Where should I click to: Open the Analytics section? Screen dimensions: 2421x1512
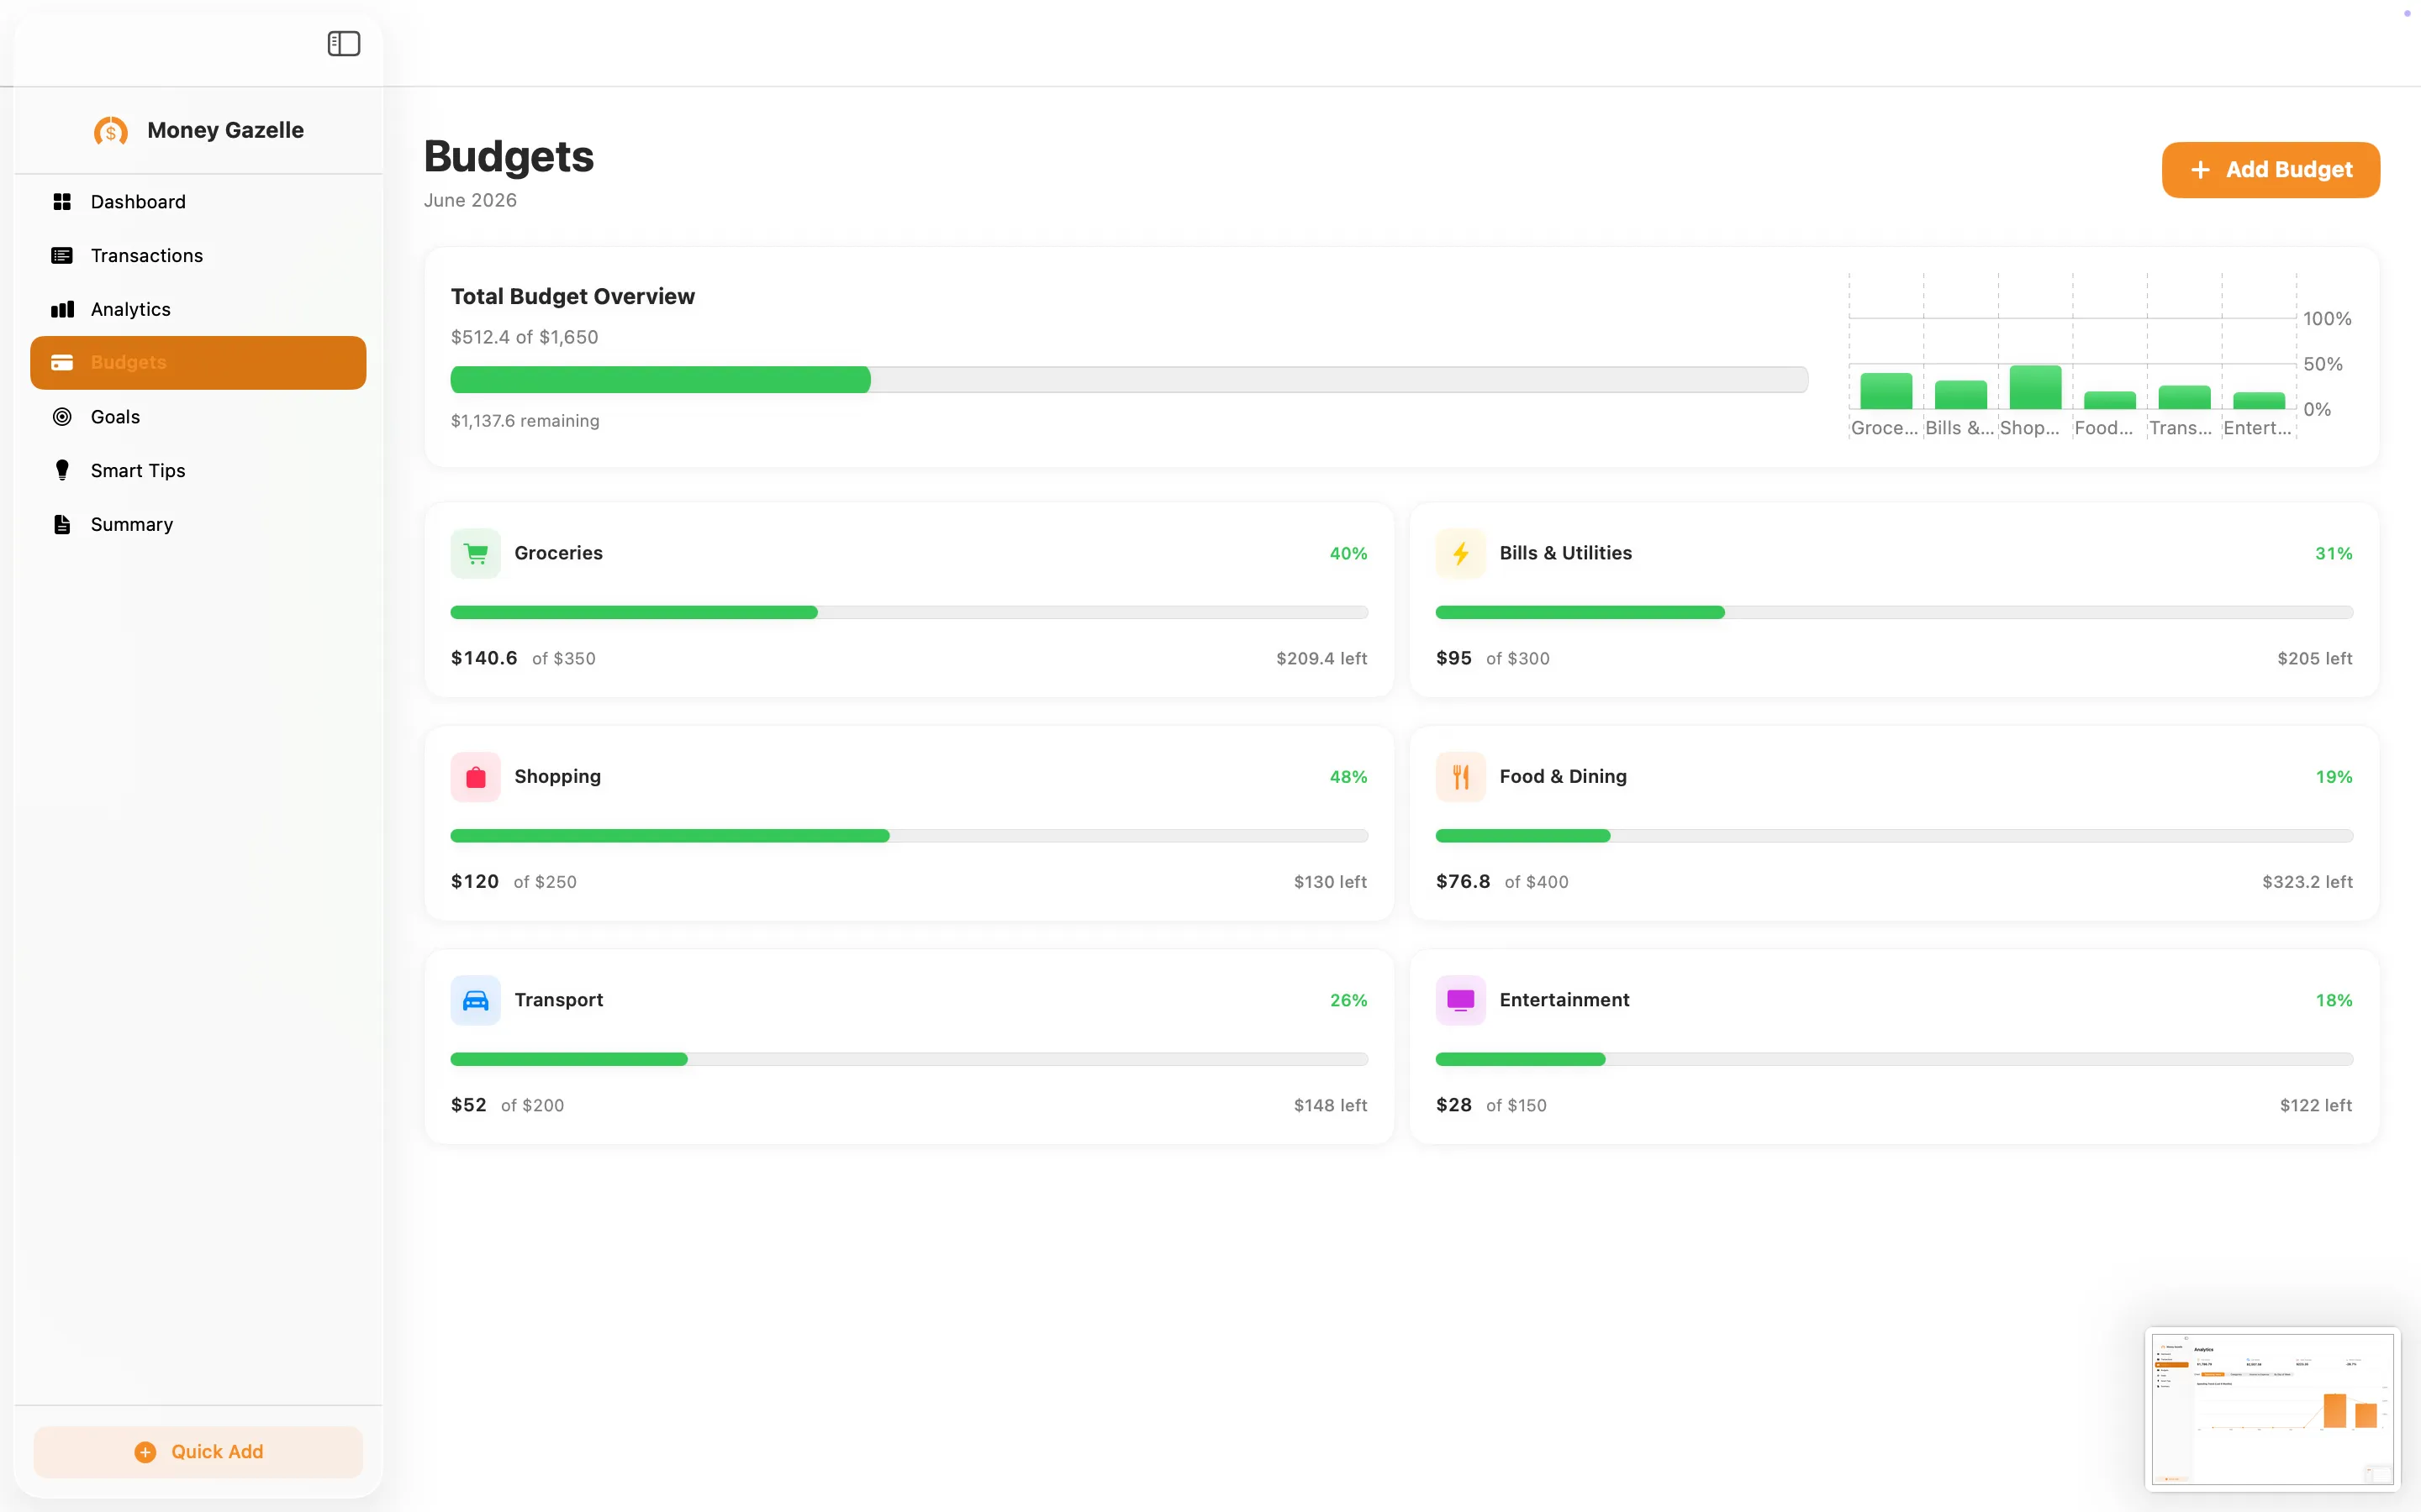pyautogui.click(x=198, y=309)
